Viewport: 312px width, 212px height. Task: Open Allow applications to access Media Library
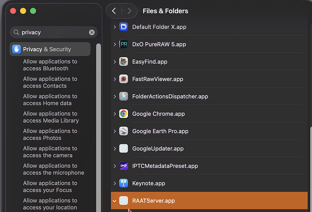click(x=51, y=117)
